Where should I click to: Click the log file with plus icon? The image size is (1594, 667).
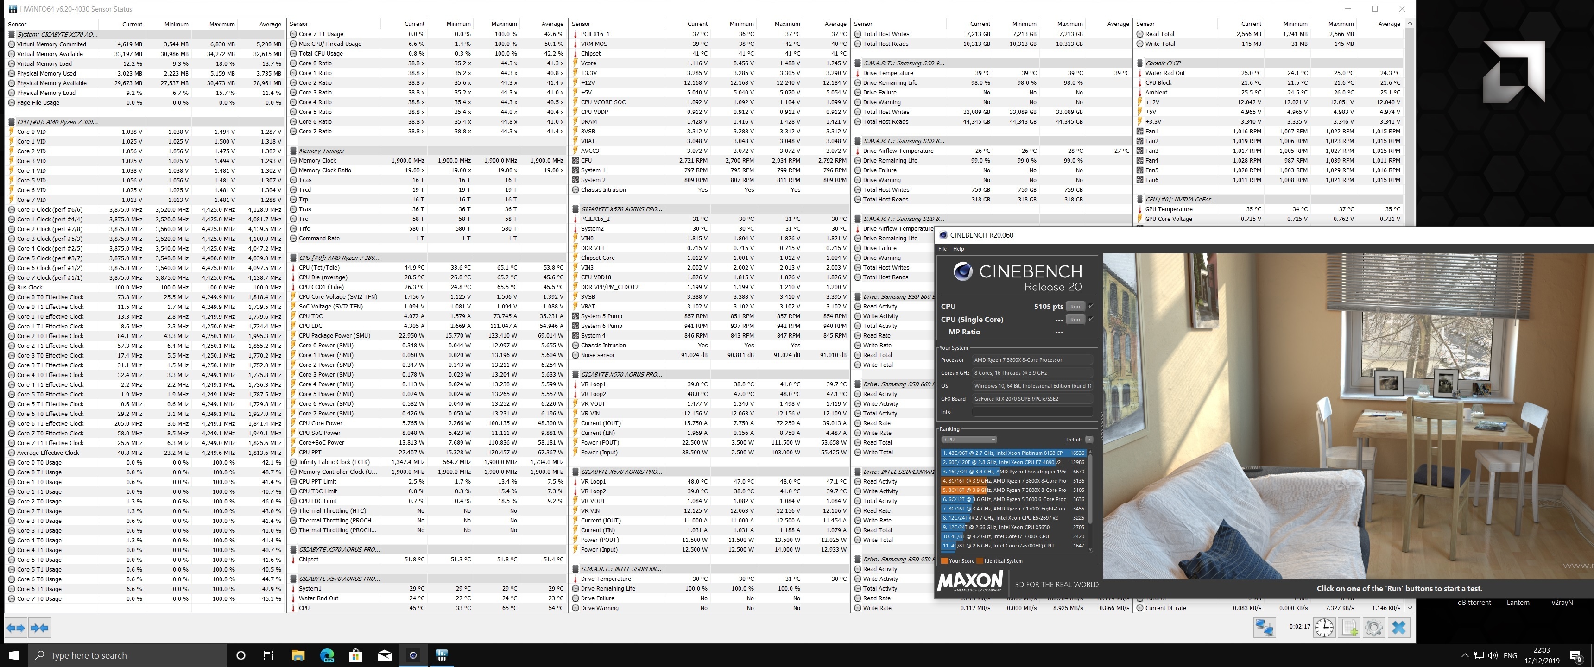click(1350, 628)
